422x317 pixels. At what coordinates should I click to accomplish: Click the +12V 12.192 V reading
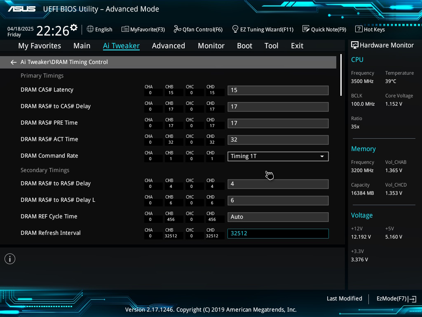tap(361, 237)
